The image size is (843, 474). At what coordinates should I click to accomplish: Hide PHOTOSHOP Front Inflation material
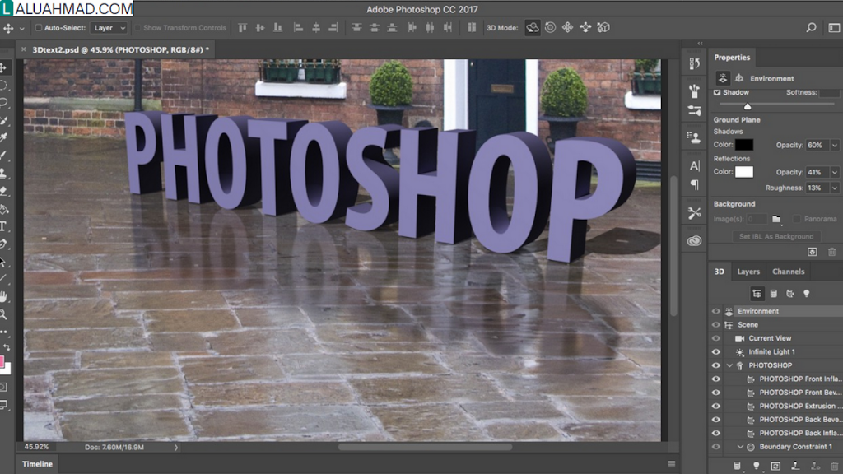pos(716,379)
